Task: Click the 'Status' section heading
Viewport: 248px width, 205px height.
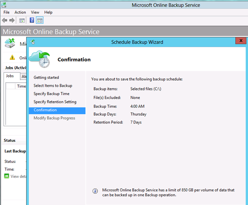Action: (10, 141)
